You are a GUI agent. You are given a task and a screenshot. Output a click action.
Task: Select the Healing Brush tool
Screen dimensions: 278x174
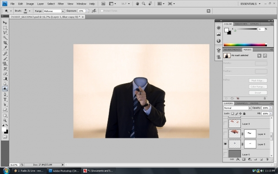[5, 54]
